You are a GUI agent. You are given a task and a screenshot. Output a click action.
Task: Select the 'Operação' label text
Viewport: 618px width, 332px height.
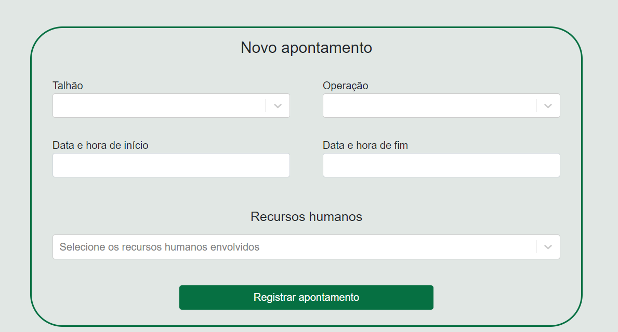pos(345,86)
